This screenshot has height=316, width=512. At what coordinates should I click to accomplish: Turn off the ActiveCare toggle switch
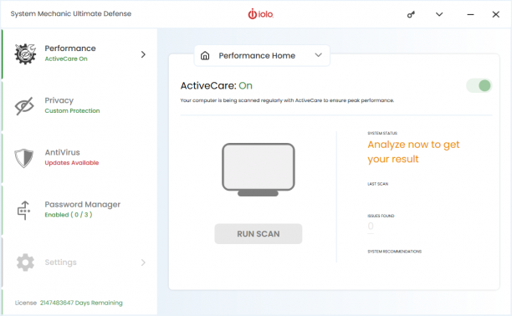(479, 86)
